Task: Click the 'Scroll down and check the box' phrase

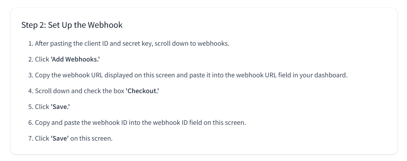Action: click(80, 91)
